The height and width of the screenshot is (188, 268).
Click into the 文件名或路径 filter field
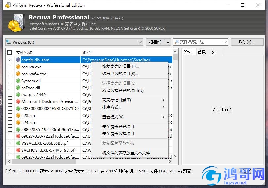pos(201,42)
